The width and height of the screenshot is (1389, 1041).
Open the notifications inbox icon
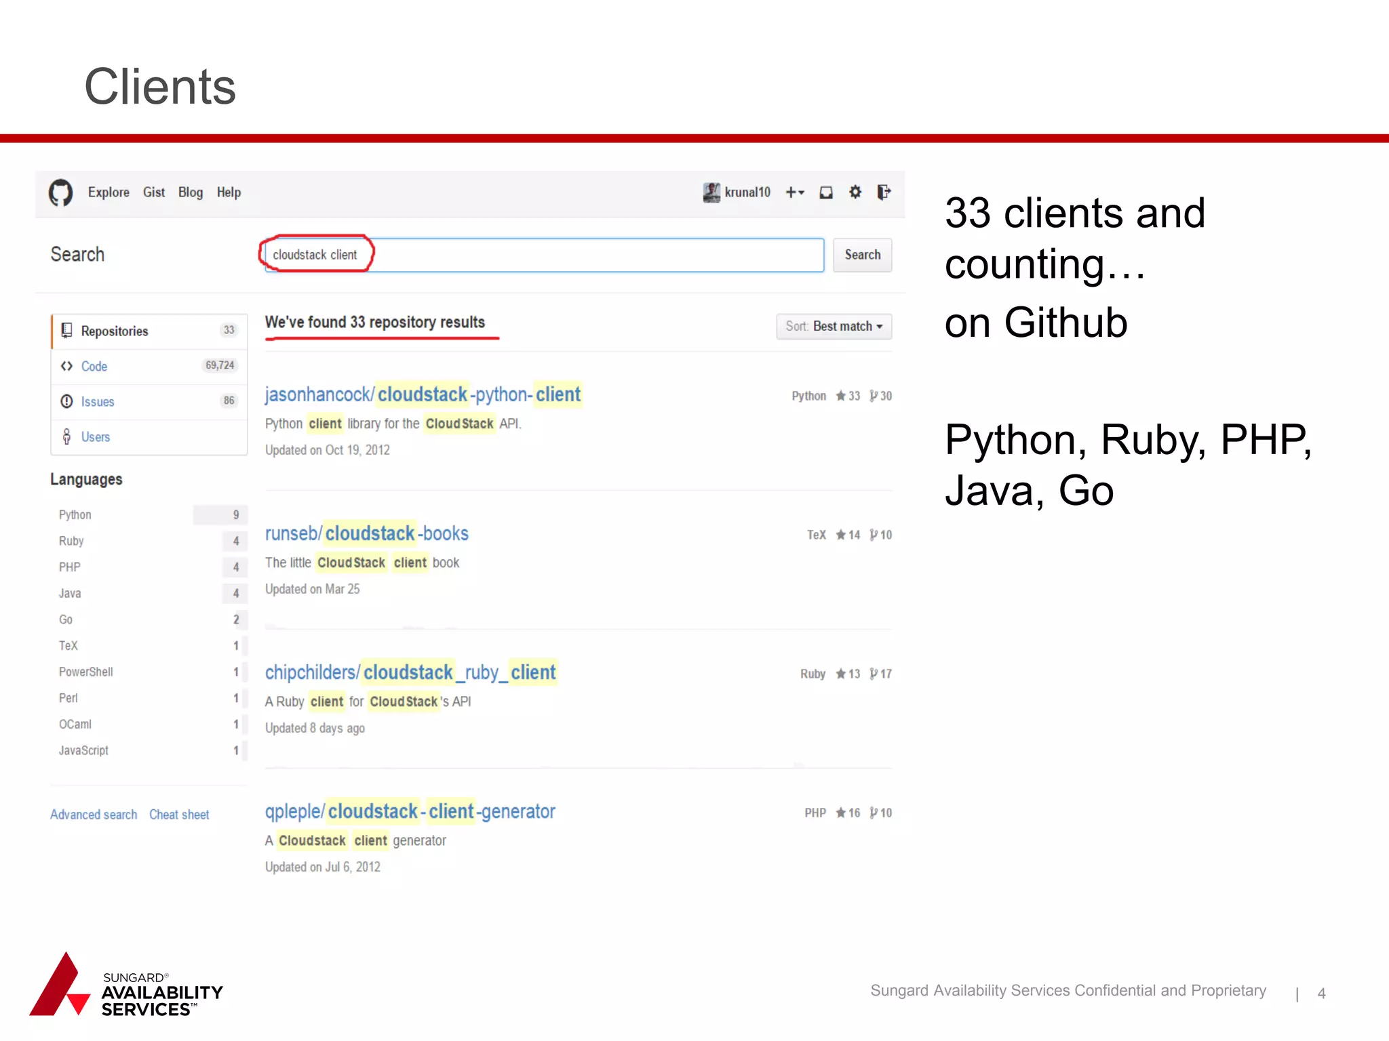pyautogui.click(x=826, y=192)
